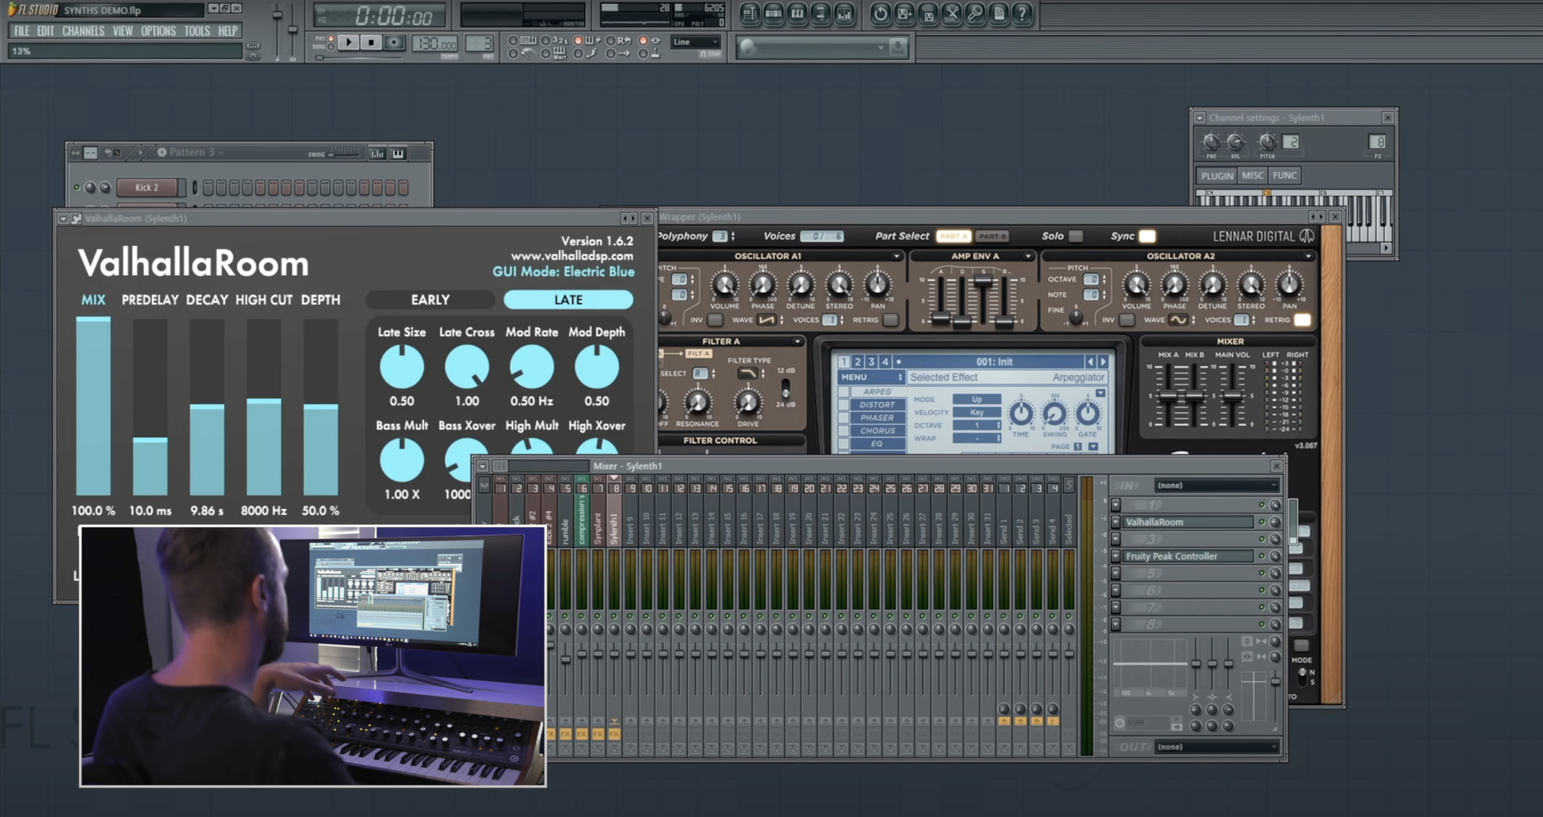Open the Piano roll from the toolbar
Image resolution: width=1543 pixels, height=817 pixels.
tap(797, 14)
